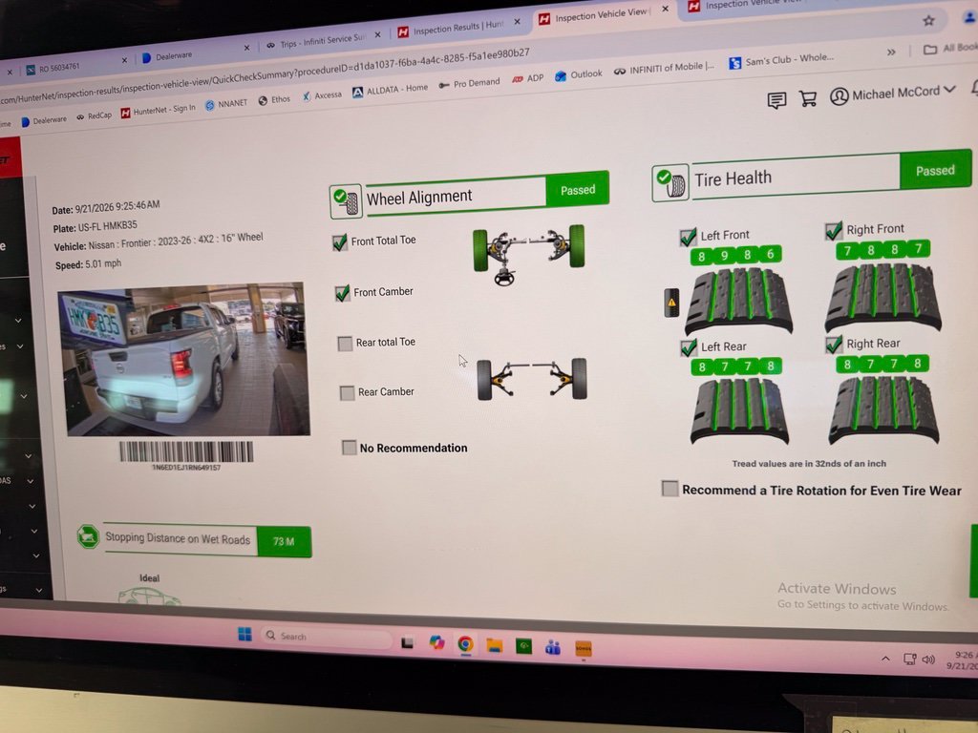Screen dimensions: 978x733
Task: Open the Outlook bookmark
Action: tap(578, 74)
